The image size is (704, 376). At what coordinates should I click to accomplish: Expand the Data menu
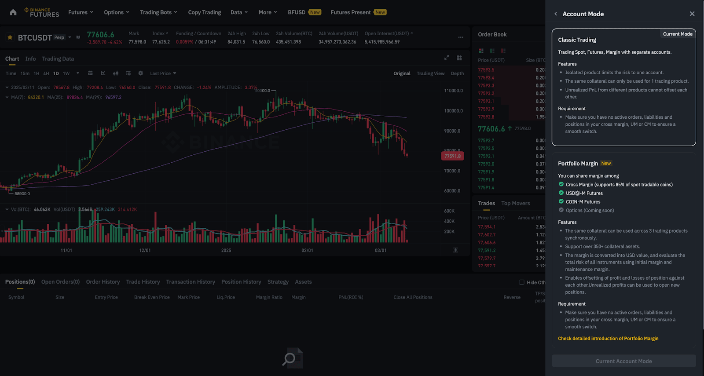point(239,12)
